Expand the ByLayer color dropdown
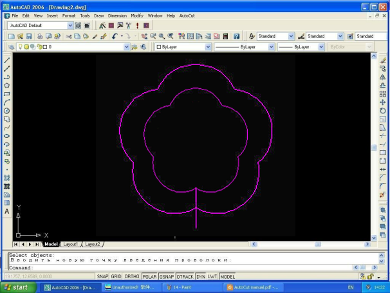Viewport: 390px width, 293px height. click(x=208, y=47)
